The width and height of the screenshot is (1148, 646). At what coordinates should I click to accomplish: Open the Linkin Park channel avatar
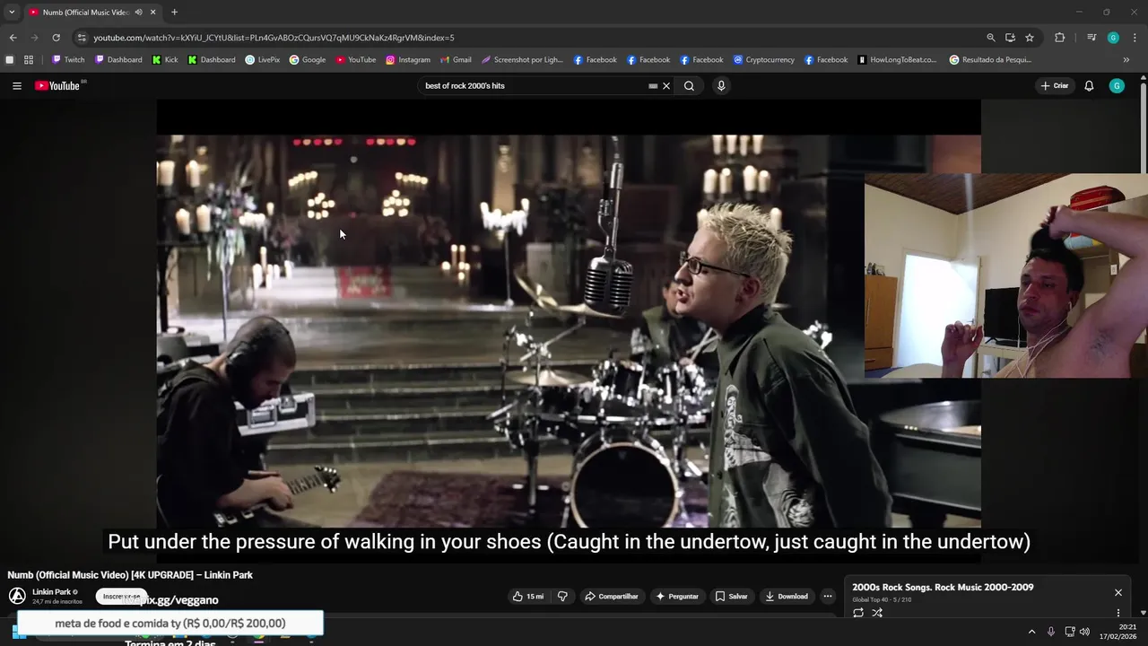(x=17, y=597)
